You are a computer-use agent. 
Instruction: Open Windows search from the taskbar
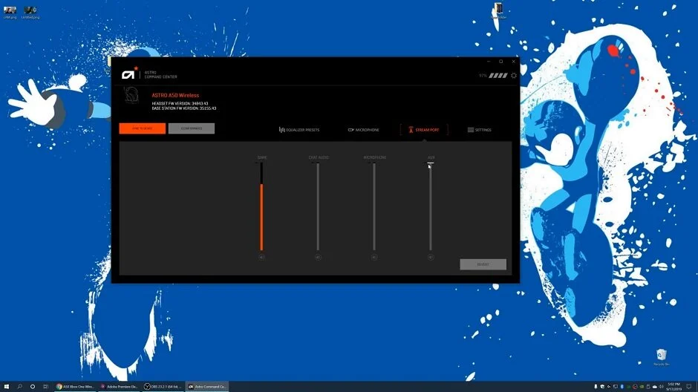click(19, 387)
